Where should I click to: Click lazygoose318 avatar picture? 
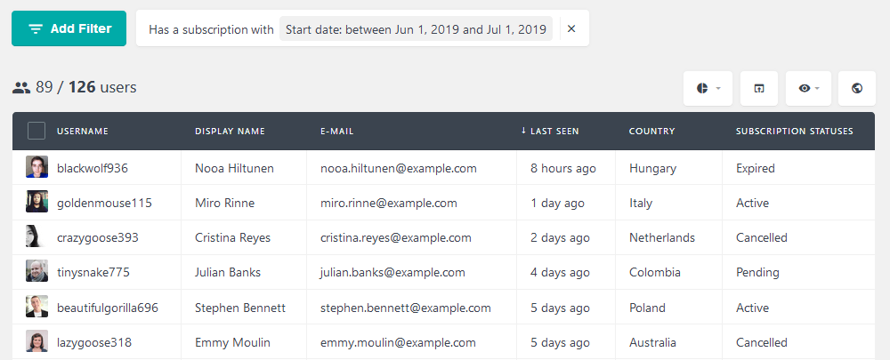tap(36, 342)
